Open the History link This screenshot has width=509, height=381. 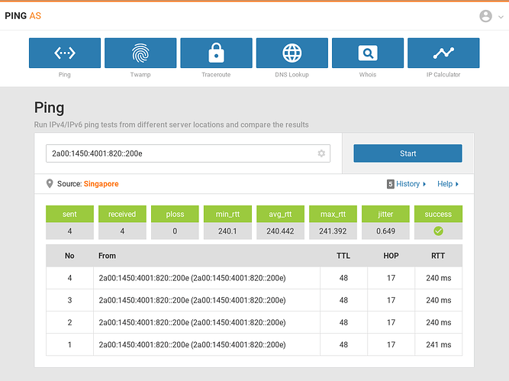(411, 184)
